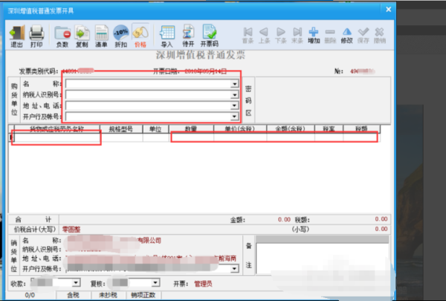446x301 pixels.
Task: Click the 撤销 undo icon
Action: [380, 36]
